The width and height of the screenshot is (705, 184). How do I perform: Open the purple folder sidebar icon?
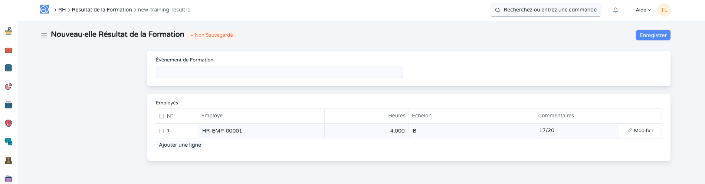pyautogui.click(x=9, y=179)
